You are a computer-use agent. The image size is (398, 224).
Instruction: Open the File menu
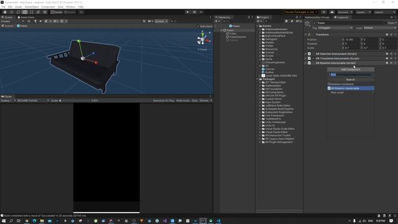coord(3,7)
